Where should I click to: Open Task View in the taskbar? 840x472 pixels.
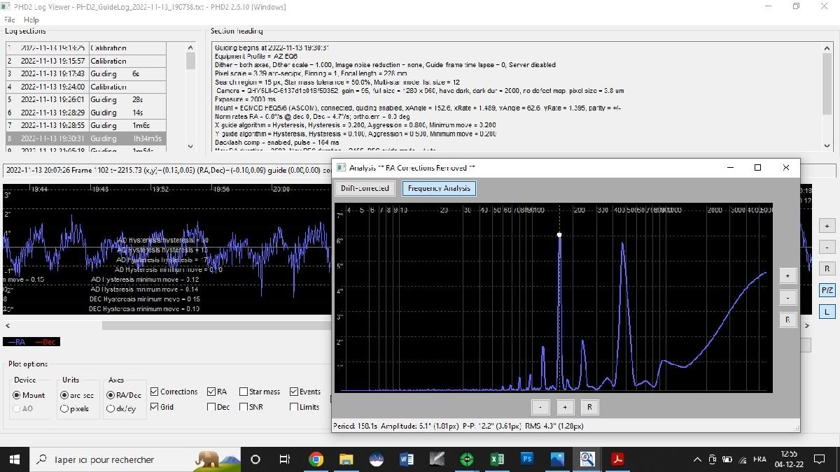click(x=285, y=459)
